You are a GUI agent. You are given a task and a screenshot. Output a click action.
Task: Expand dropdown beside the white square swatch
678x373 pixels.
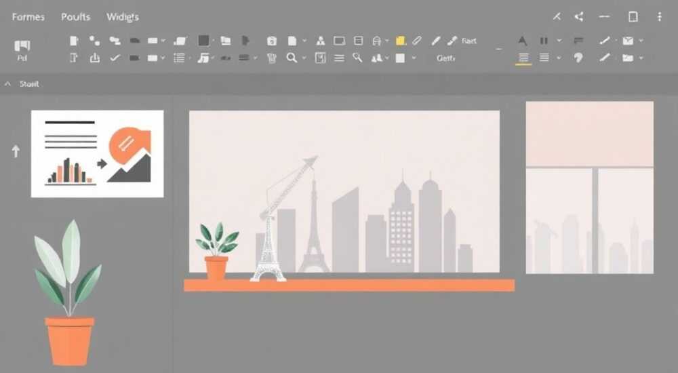414,58
